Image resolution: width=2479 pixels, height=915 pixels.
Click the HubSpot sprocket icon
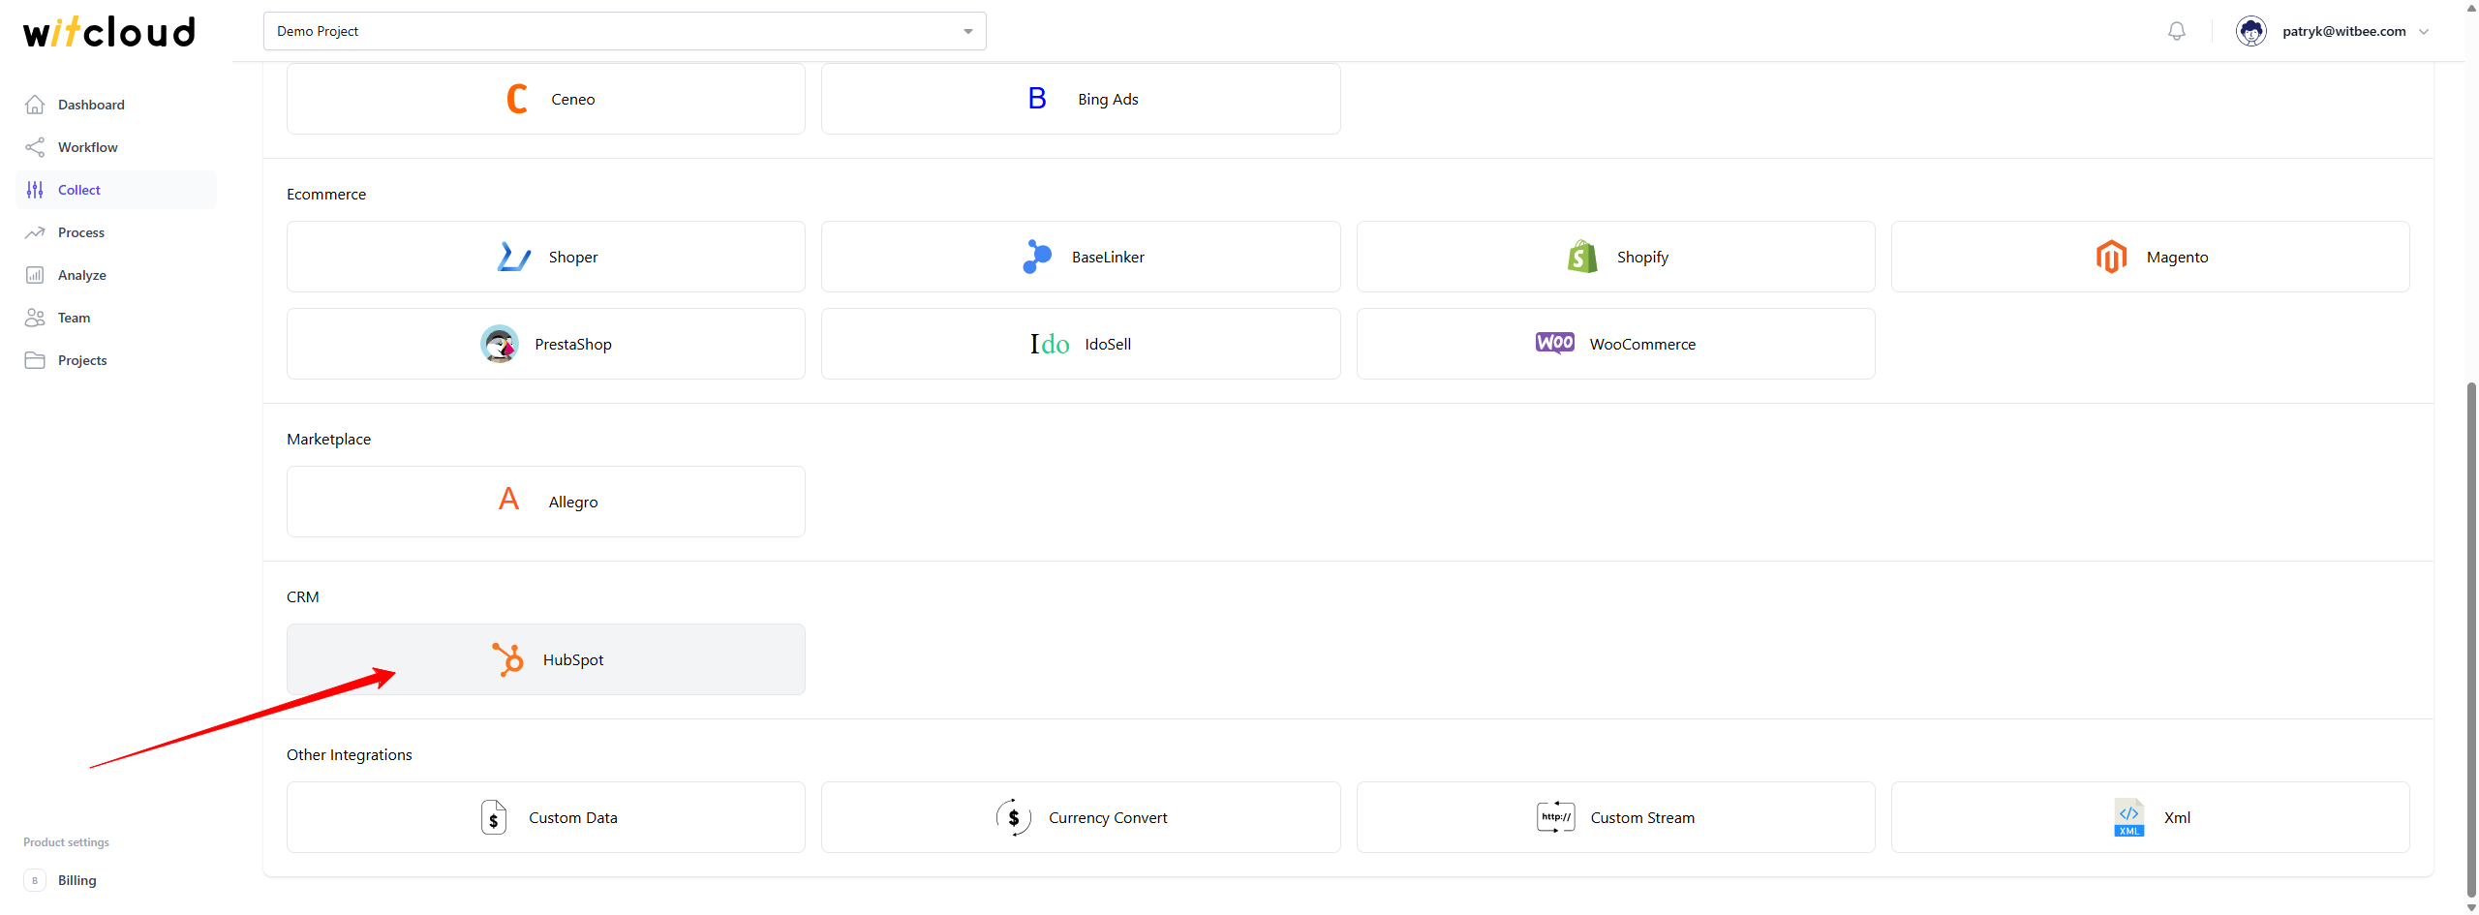point(507,659)
